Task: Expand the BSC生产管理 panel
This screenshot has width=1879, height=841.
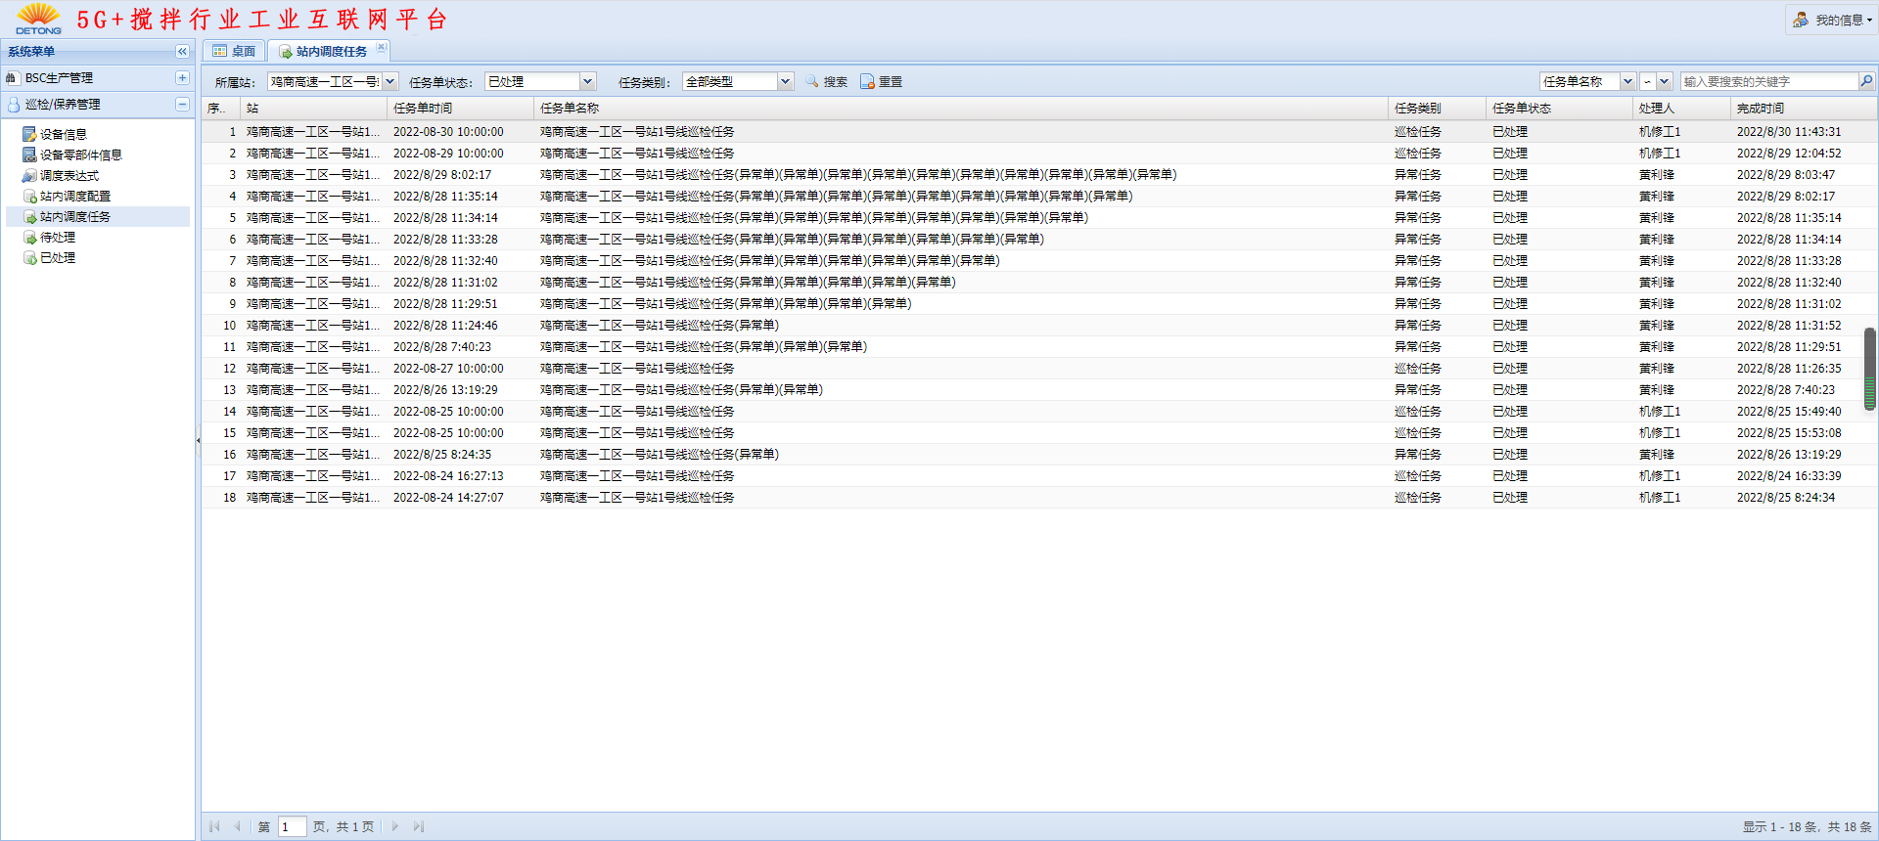Action: click(x=182, y=78)
